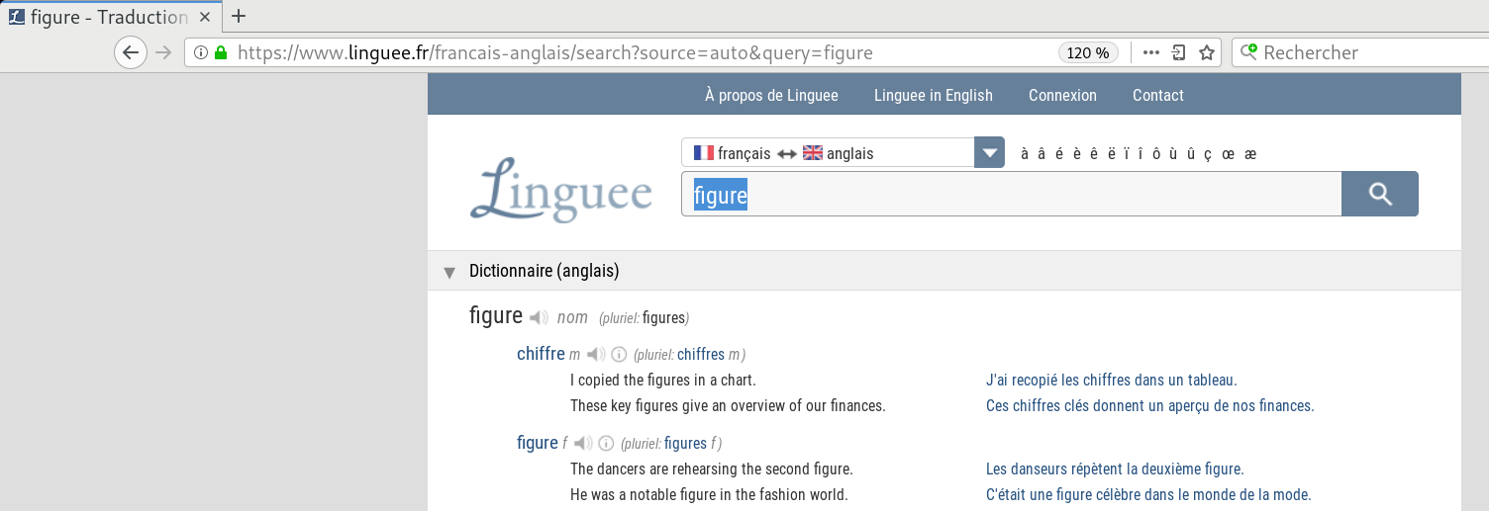Open a new browser tab with plus
Screen dimensions: 1489x511
[x=238, y=17]
